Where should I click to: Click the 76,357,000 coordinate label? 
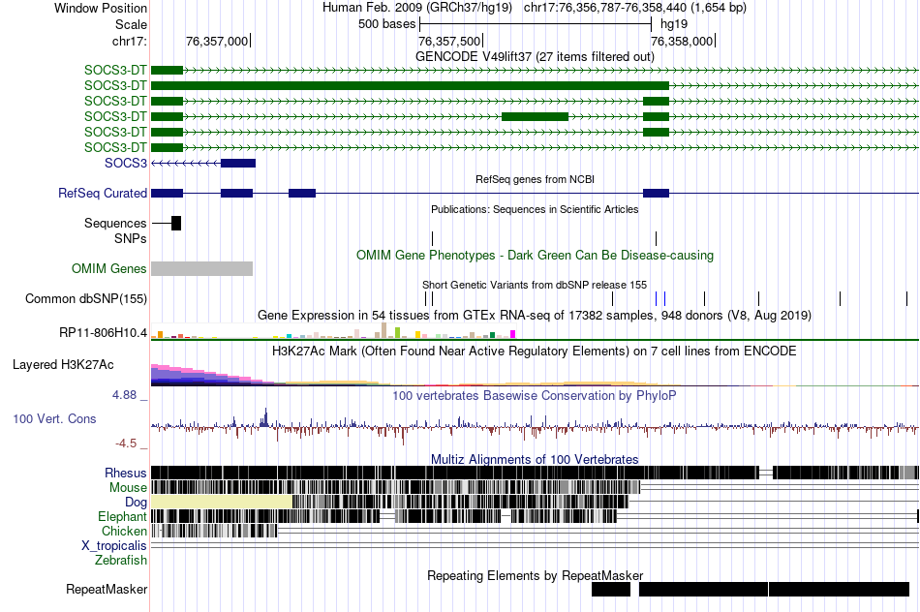(x=217, y=41)
